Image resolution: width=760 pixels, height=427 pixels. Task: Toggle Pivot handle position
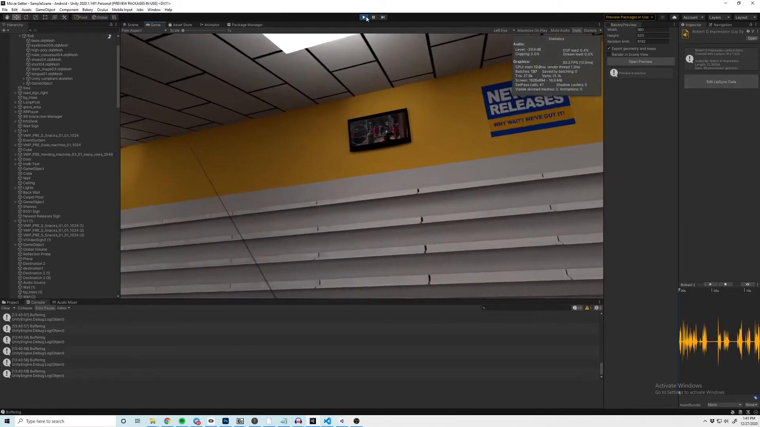click(x=81, y=17)
